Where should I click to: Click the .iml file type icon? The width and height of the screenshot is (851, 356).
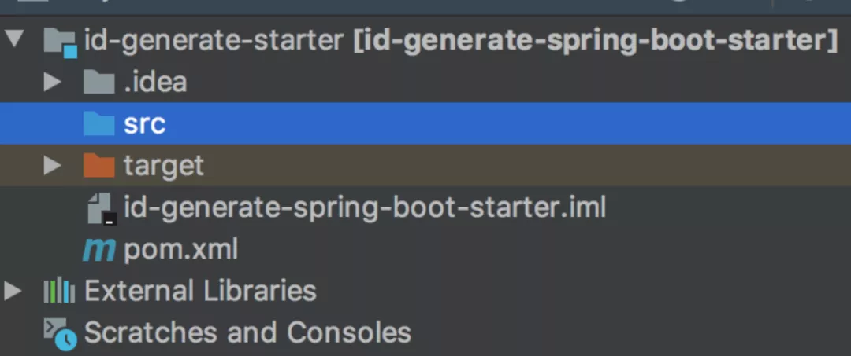pyautogui.click(x=102, y=209)
